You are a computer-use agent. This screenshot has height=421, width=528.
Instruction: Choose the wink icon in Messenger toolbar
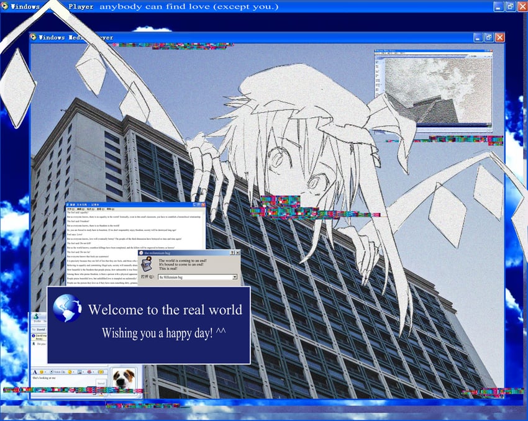[x=70, y=372]
